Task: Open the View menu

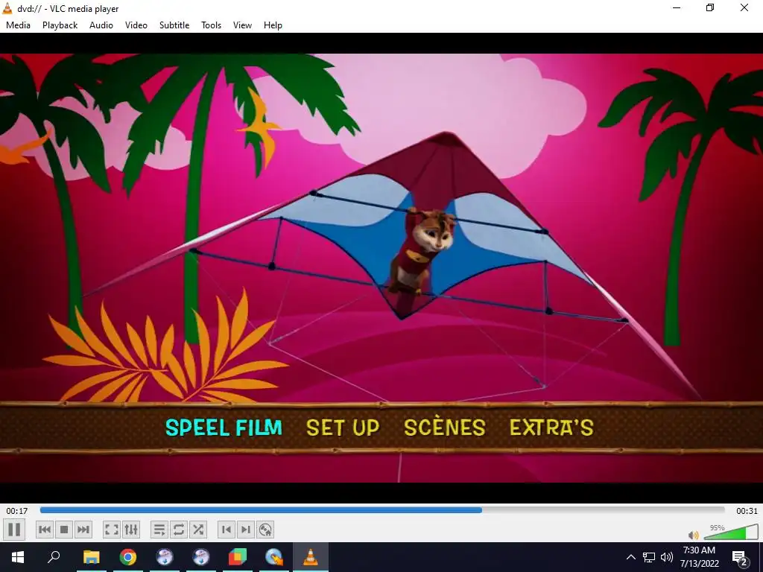Action: tap(242, 25)
